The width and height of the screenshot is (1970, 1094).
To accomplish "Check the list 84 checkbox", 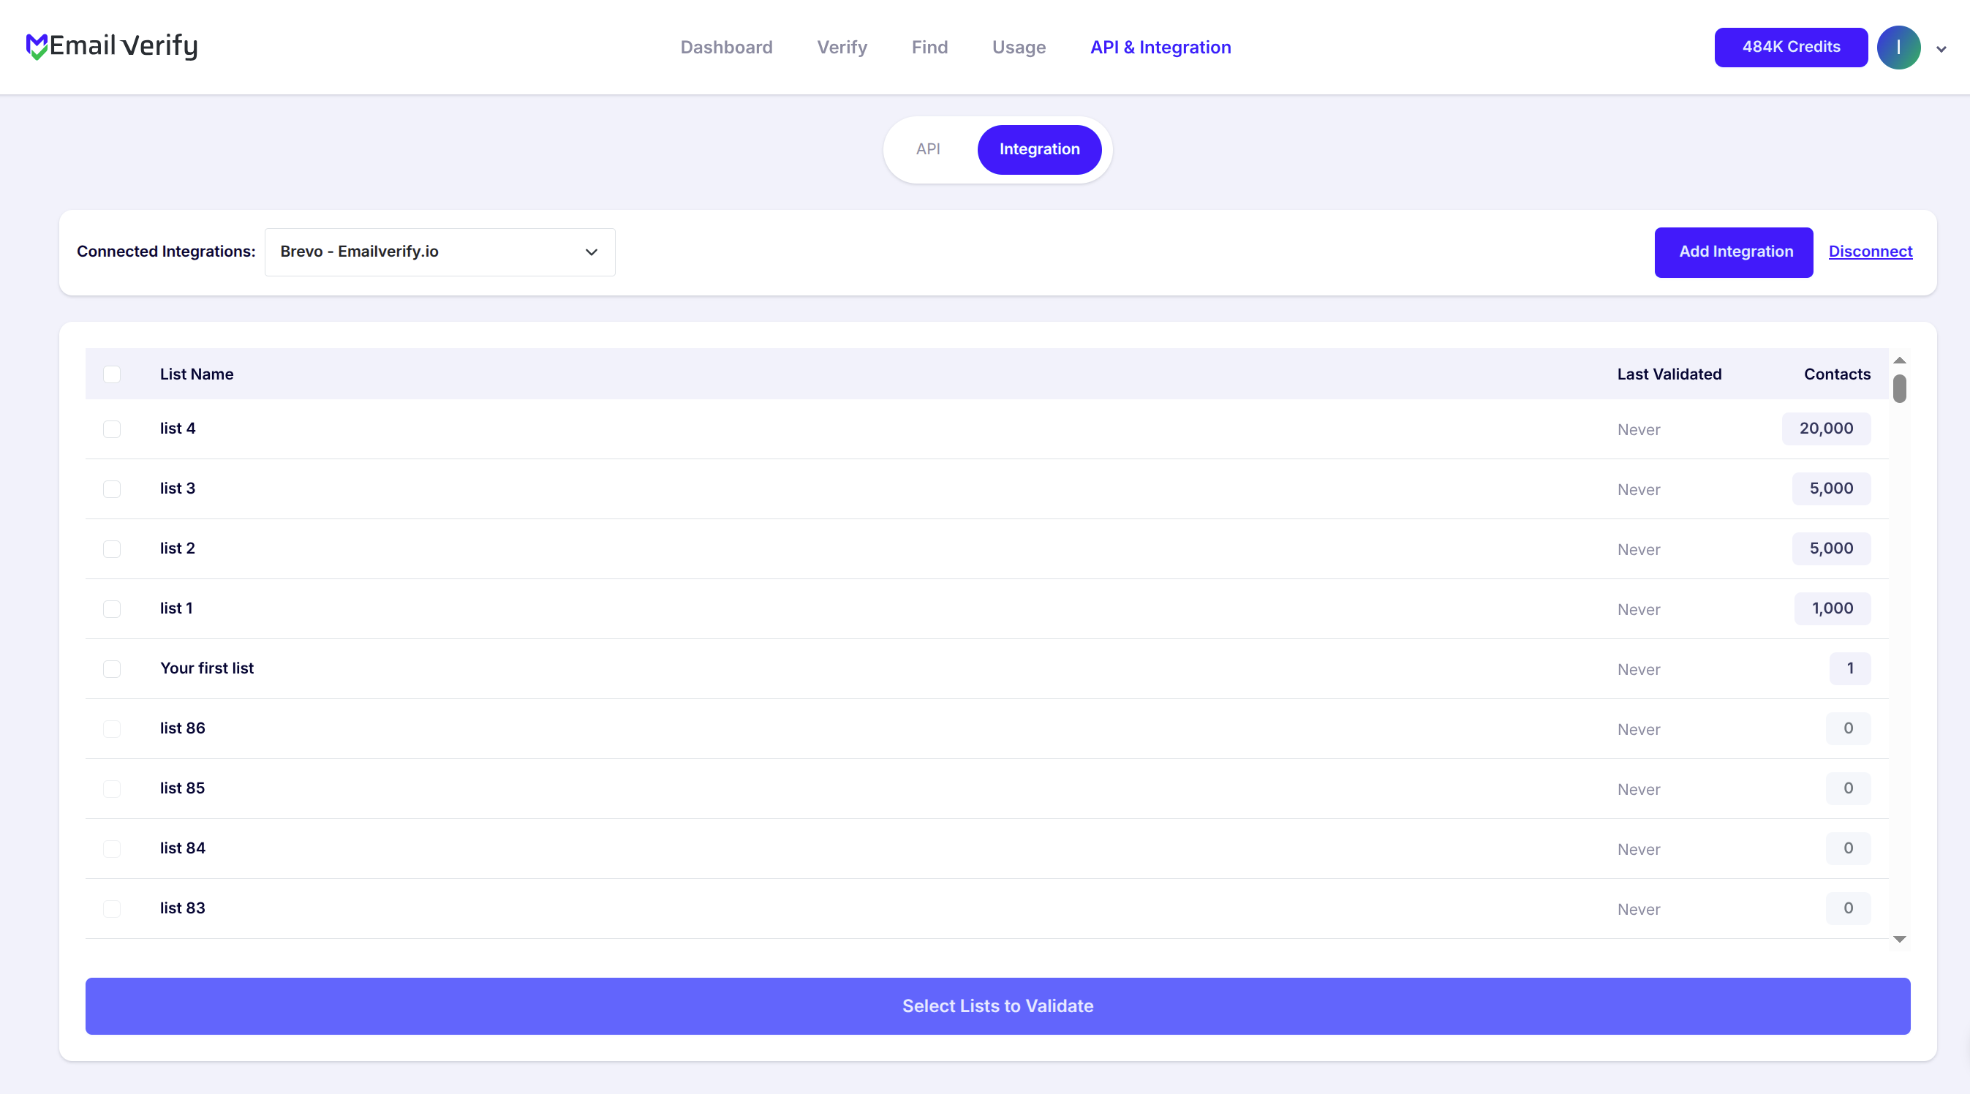I will tap(112, 849).
